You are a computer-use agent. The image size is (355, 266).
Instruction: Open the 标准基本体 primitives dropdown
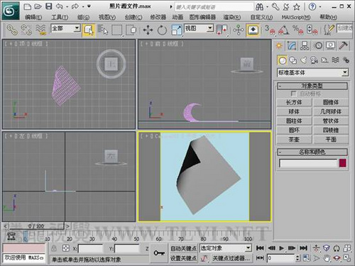[312, 72]
